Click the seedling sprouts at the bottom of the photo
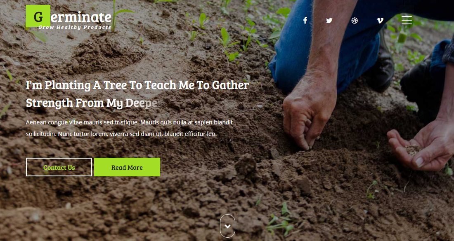The width and height of the screenshot is (454, 241). pos(280,221)
